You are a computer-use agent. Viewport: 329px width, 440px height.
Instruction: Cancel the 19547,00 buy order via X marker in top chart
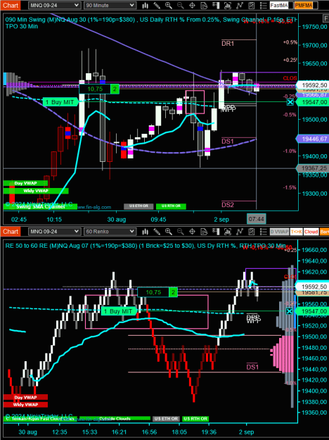[x=290, y=102]
